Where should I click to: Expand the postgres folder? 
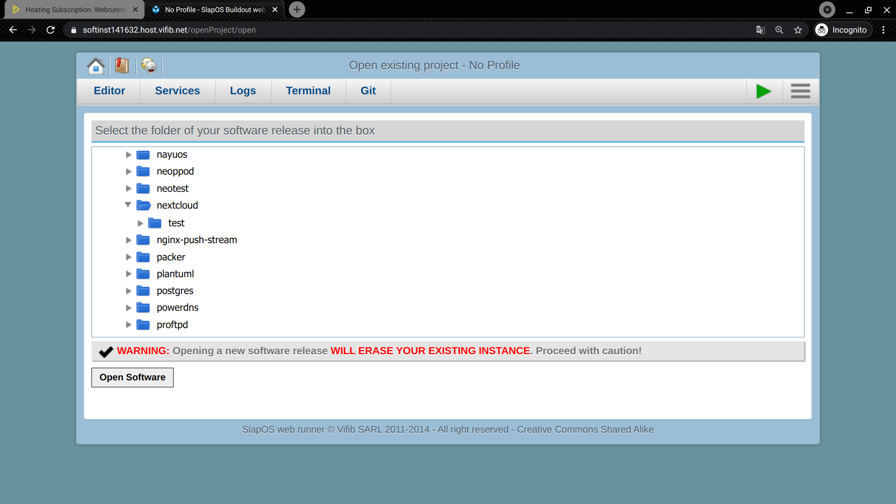tap(128, 291)
